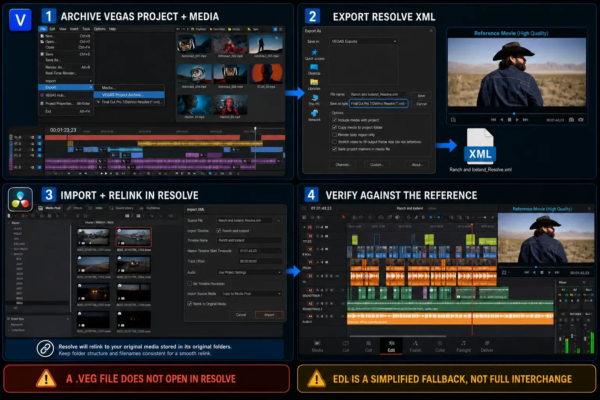Open Import Source Media dropdown
This screenshot has width=600, height=400.
251,294
